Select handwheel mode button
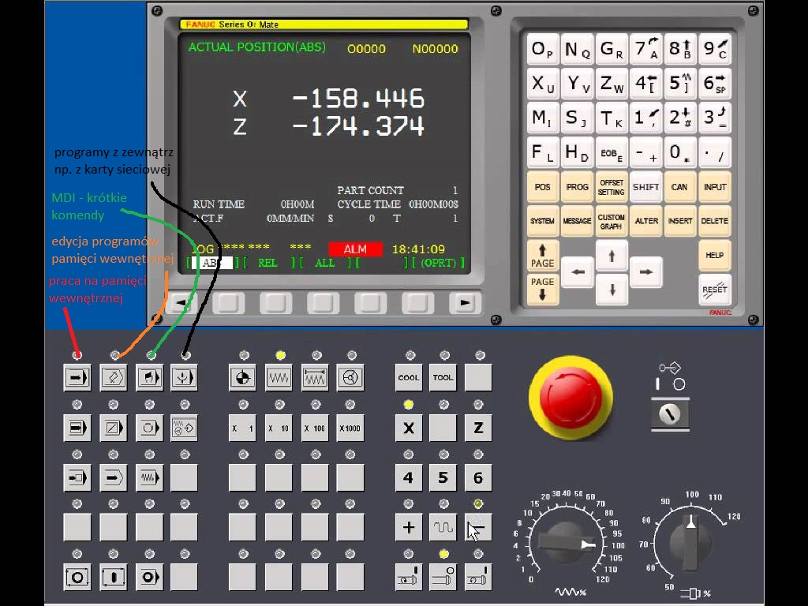 (x=350, y=378)
